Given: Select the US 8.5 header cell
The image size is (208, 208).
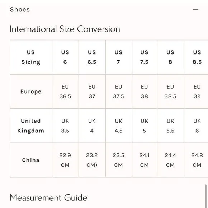Looking at the screenshot, I should pos(196,57).
